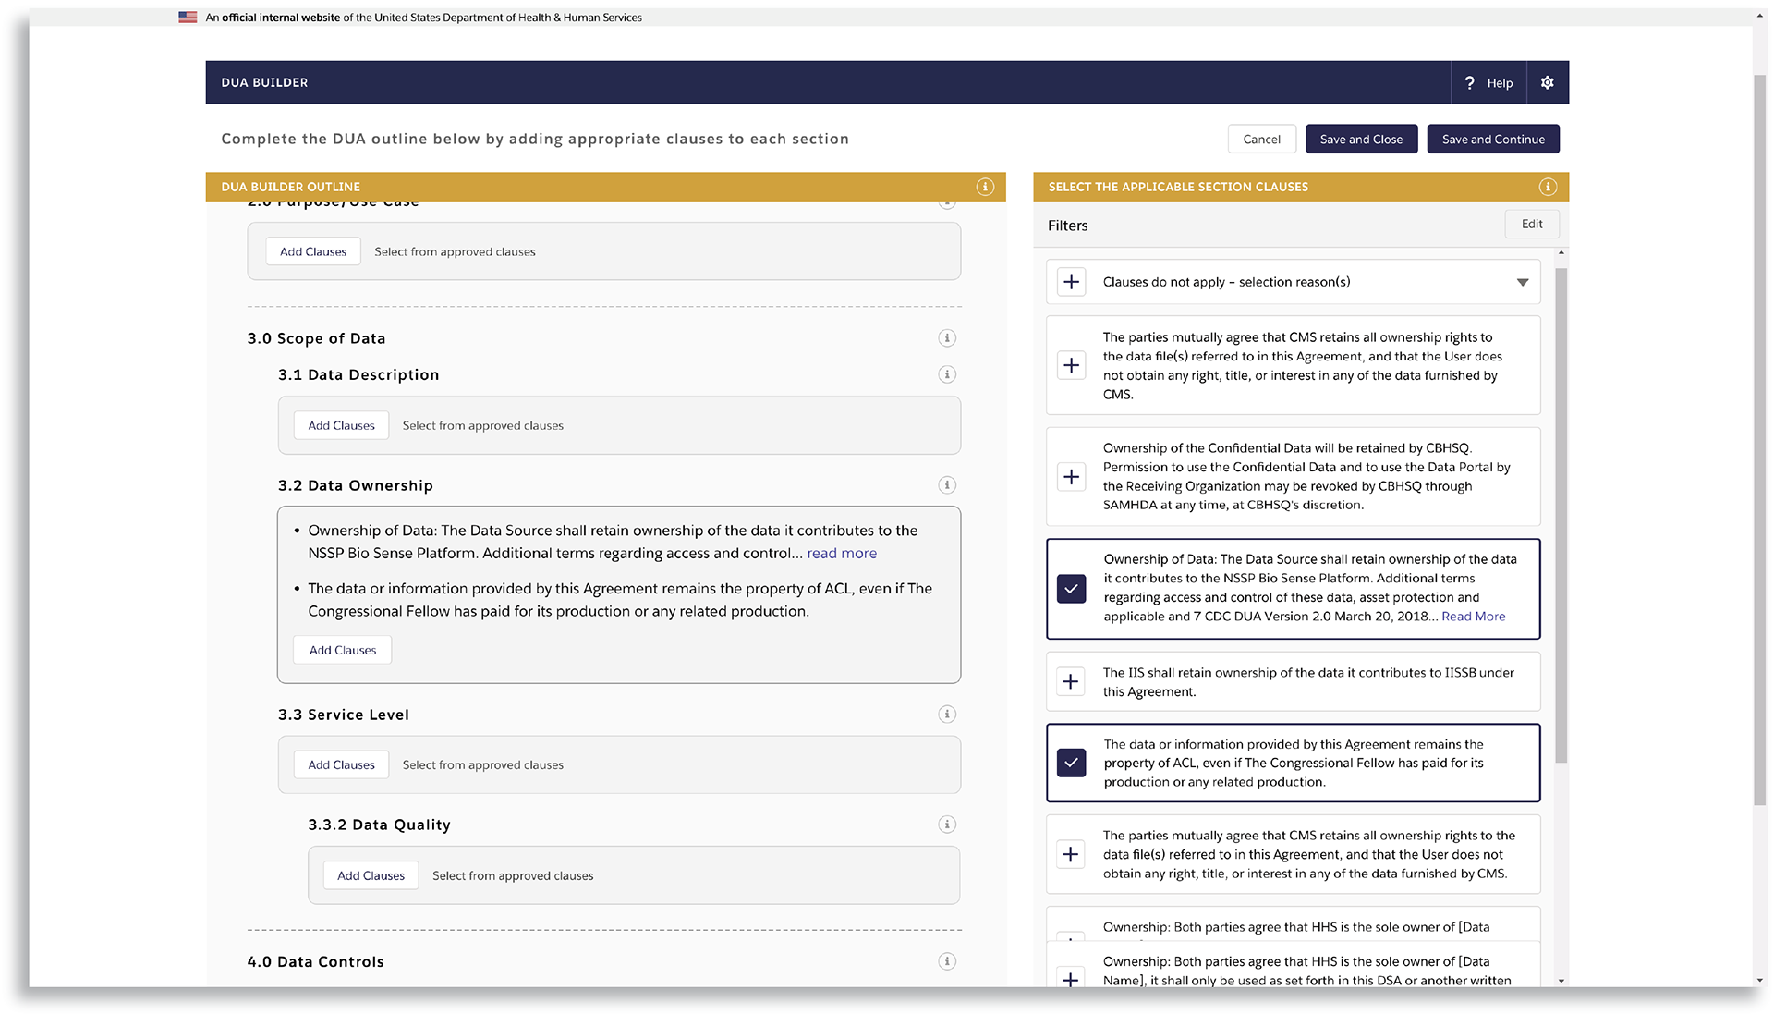Viewport: 1774px width, 1014px height.
Task: Click plus beside Clauses do not apply
Action: pos(1071,282)
